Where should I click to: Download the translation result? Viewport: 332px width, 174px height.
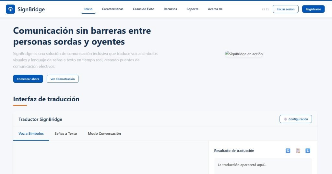click(x=308, y=151)
